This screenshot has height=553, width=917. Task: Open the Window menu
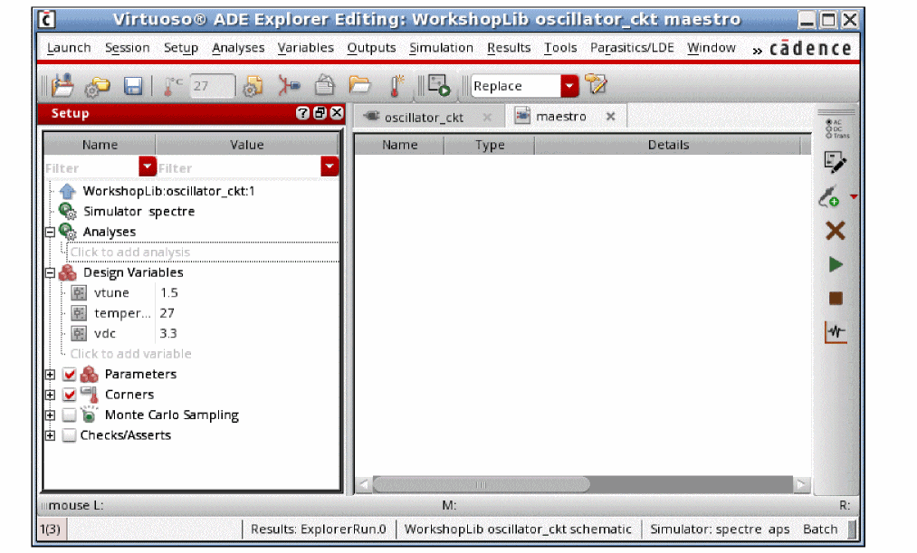coord(712,47)
